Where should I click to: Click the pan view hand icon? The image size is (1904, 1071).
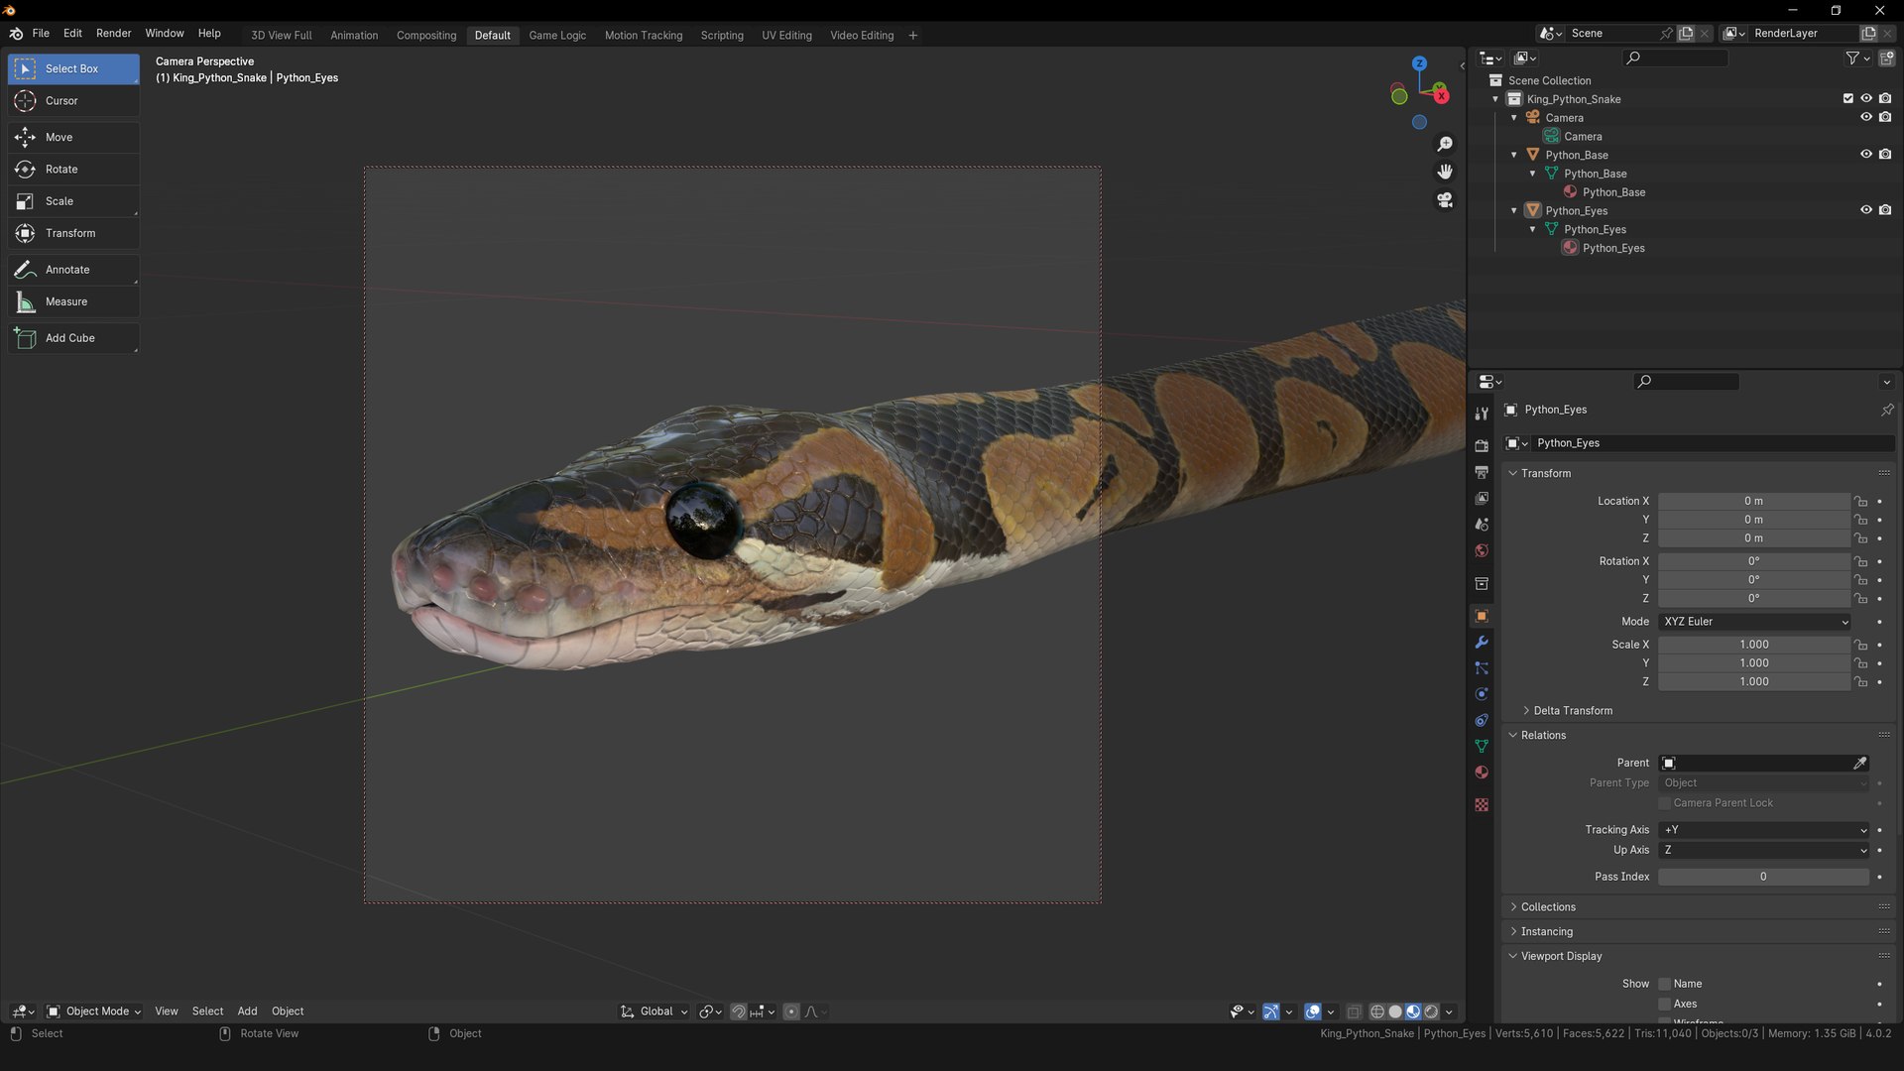coord(1445,173)
